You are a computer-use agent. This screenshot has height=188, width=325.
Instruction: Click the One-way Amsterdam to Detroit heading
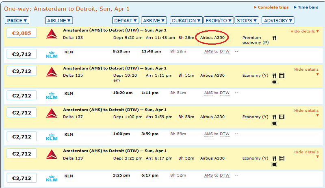(x=67, y=9)
